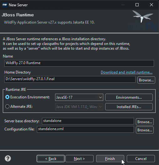Browse for the Configuration file
Screen dimensions: 159x165
pos(145,130)
